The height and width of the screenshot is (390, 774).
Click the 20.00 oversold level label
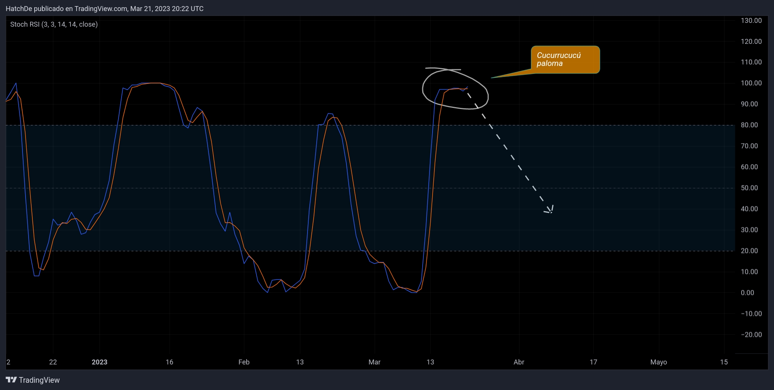pos(749,251)
